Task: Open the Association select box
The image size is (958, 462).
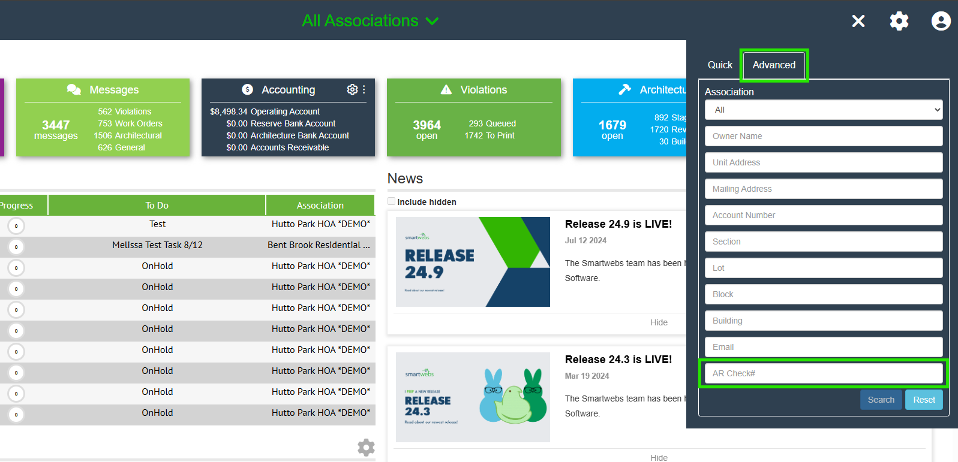Action: [823, 110]
